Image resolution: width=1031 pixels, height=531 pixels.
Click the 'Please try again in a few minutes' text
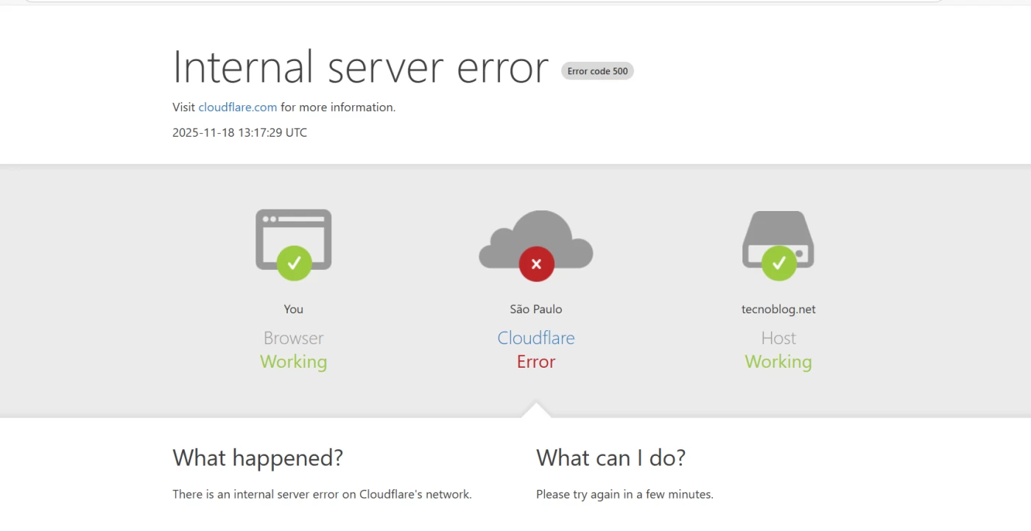[624, 495]
